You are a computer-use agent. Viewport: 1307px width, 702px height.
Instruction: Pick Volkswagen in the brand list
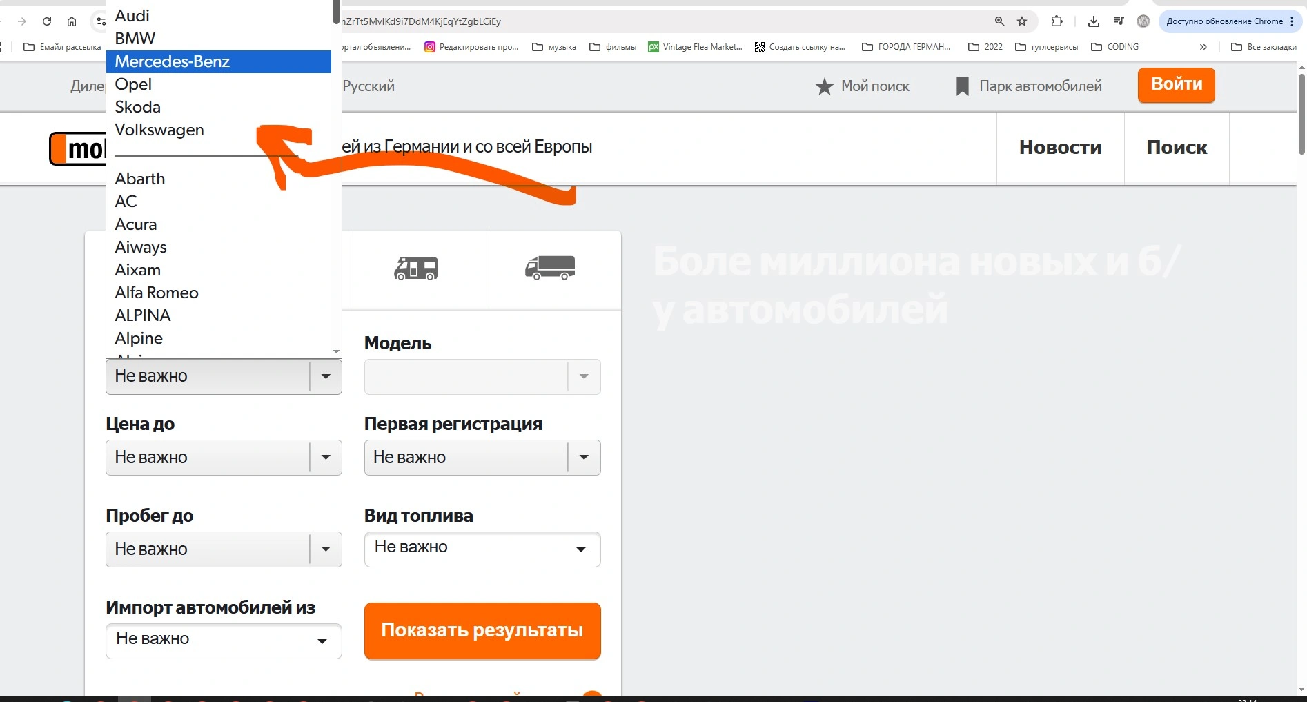pos(159,130)
